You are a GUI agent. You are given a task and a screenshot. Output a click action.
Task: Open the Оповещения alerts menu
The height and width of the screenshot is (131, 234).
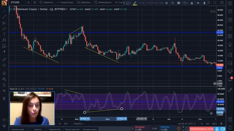(103, 3)
